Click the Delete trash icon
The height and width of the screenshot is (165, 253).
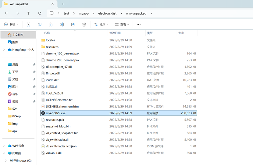tap(84, 24)
